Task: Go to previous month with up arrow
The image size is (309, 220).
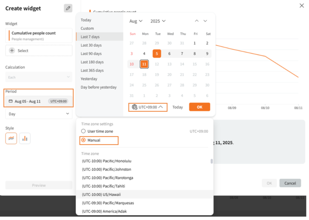Action: (x=197, y=21)
